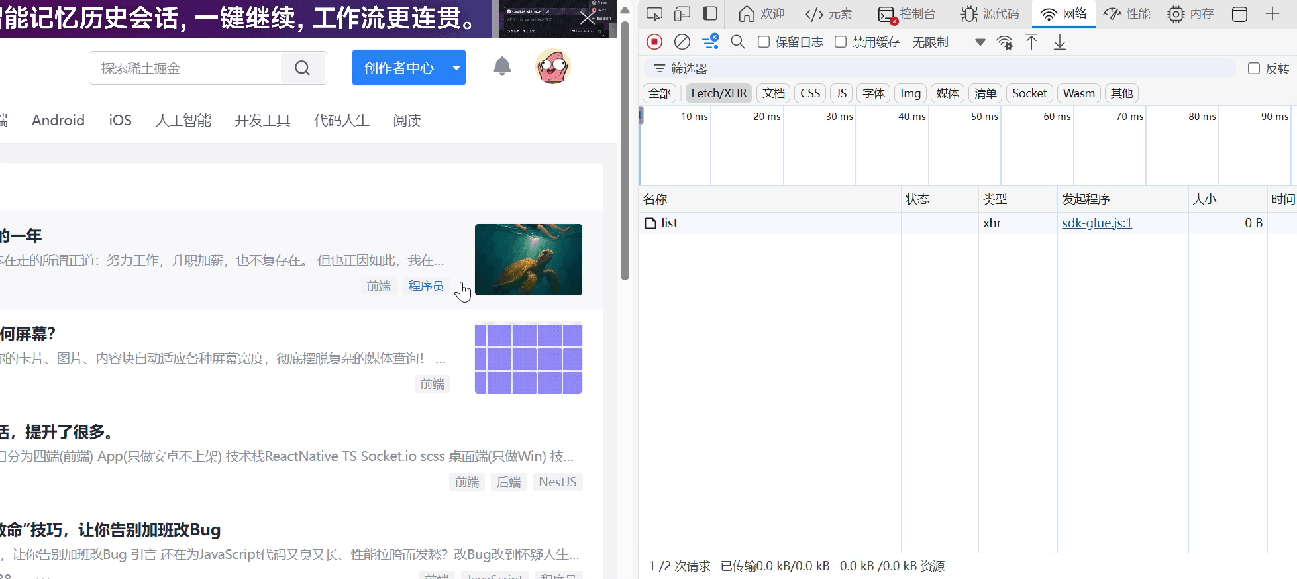Open the 欢迎 welcome tab
Screen dimensions: 1297x579
pos(761,14)
